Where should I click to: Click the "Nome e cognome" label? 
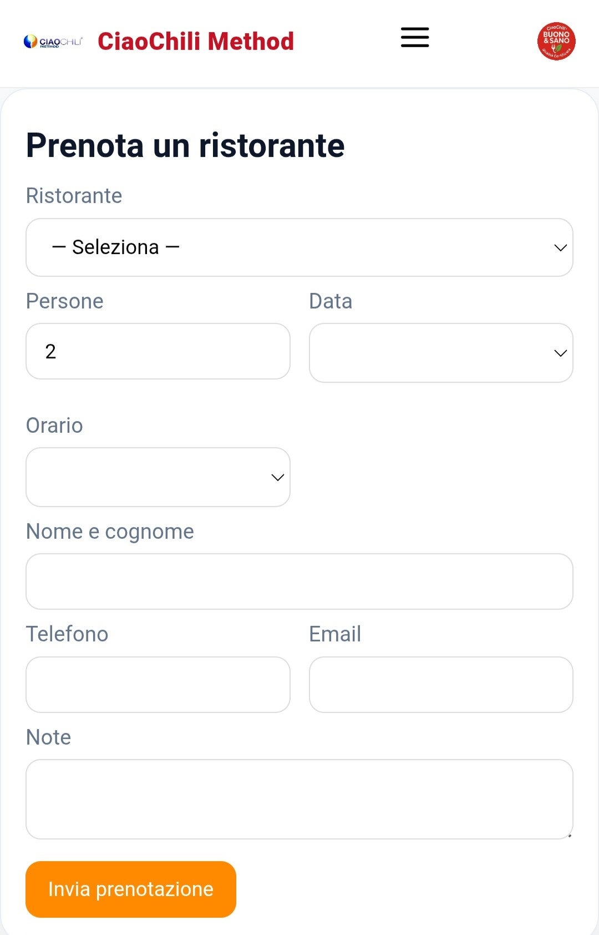(110, 532)
